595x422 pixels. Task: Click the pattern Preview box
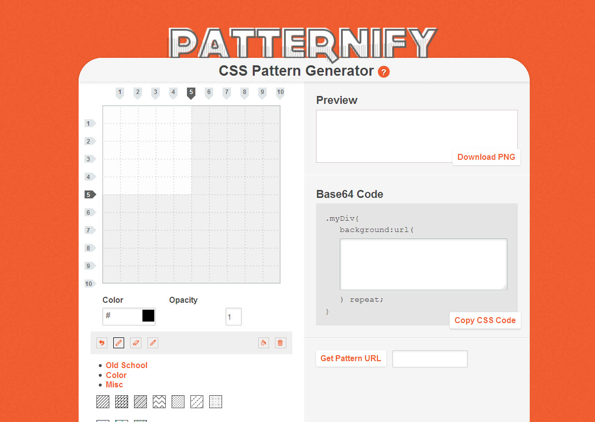coord(417,136)
